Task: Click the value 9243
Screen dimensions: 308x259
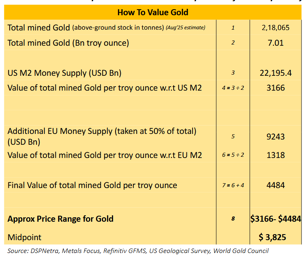Action: click(276, 137)
